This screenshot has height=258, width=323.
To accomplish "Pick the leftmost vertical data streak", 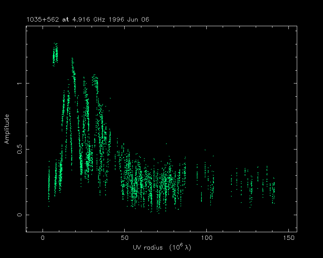I will 49,186.
